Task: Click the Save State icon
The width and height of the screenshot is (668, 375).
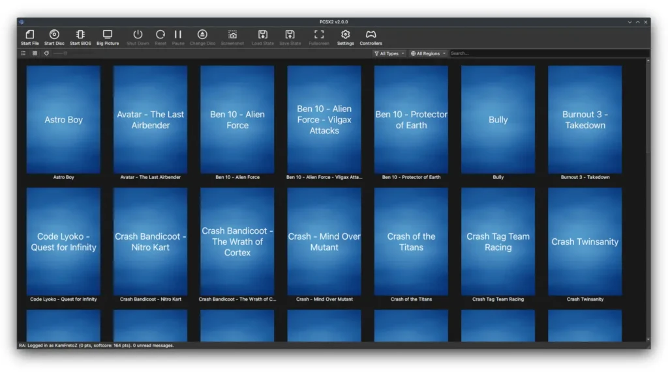Action: tap(290, 35)
